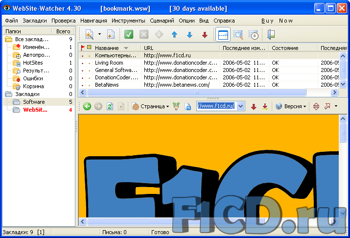Click red arrow with yellow underline icon
Image resolution: width=350 pixels, height=238 pixels.
pyautogui.click(x=265, y=106)
